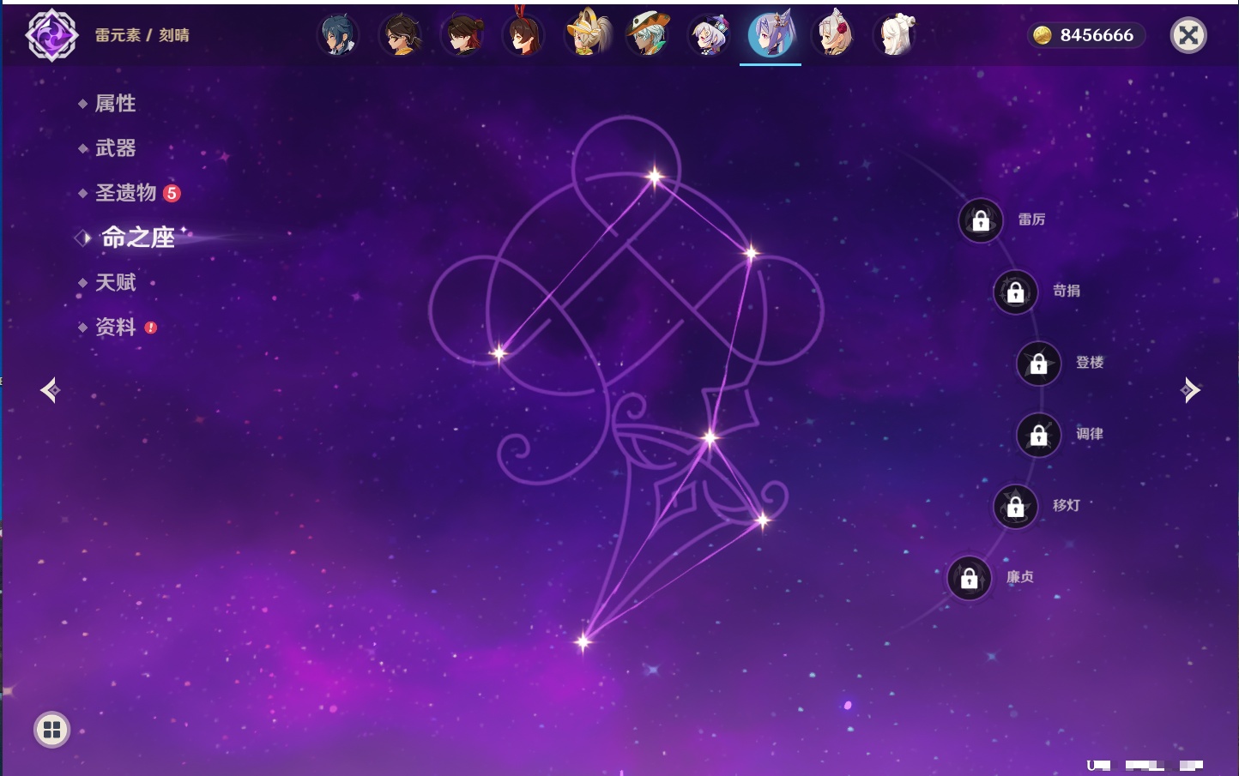The width and height of the screenshot is (1239, 776).
Task: Open the locked 调律 constellation node
Action: [x=1039, y=435]
